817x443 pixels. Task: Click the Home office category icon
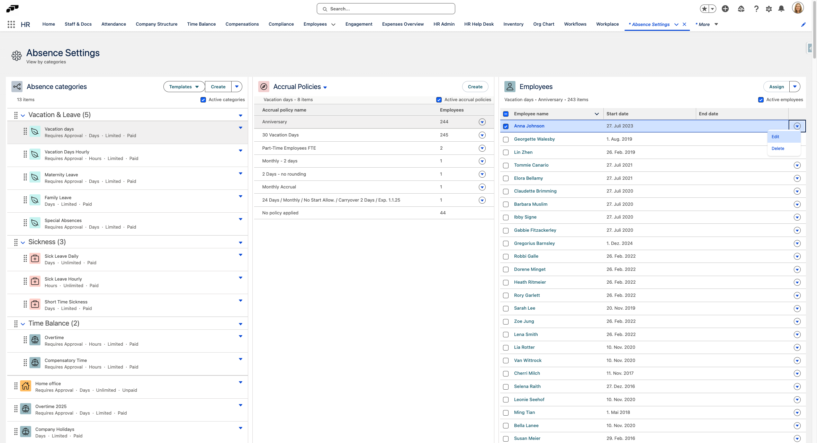(26, 386)
